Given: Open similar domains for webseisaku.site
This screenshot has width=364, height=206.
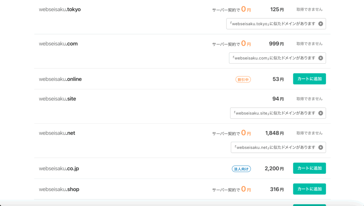Looking at the screenshot, I should [278, 113].
